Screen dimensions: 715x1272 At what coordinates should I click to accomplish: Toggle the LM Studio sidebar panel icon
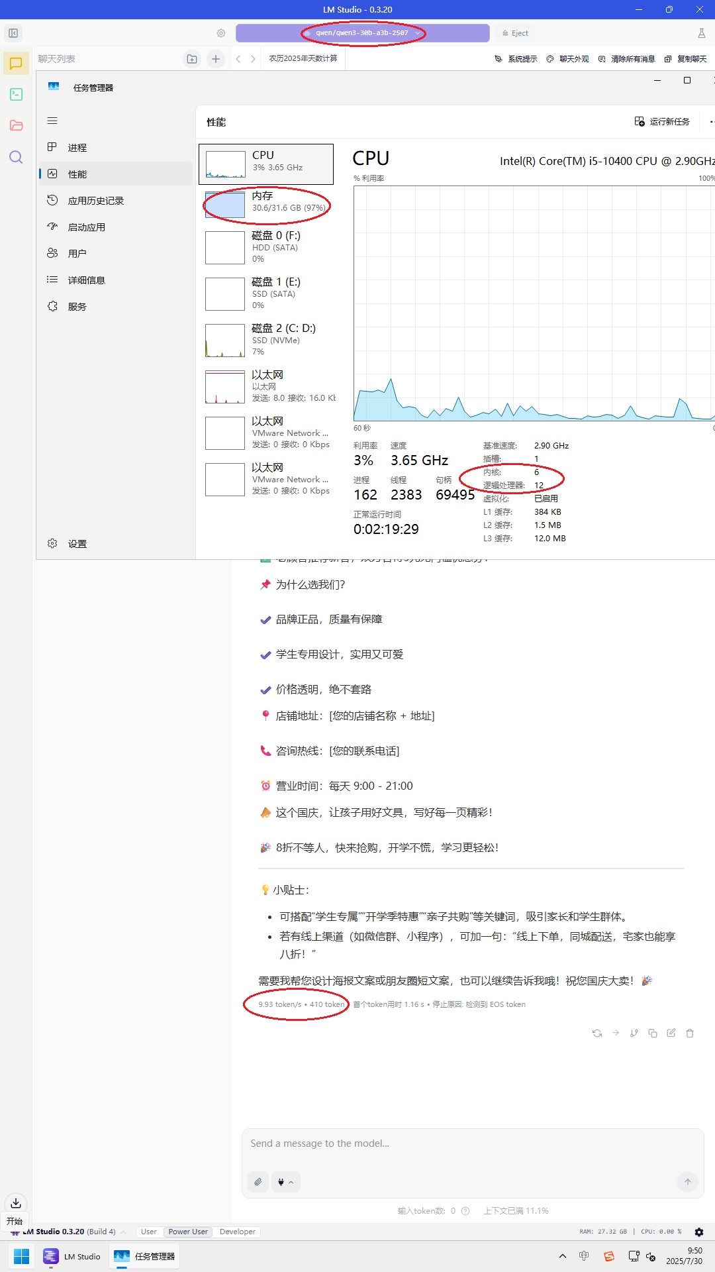[13, 33]
